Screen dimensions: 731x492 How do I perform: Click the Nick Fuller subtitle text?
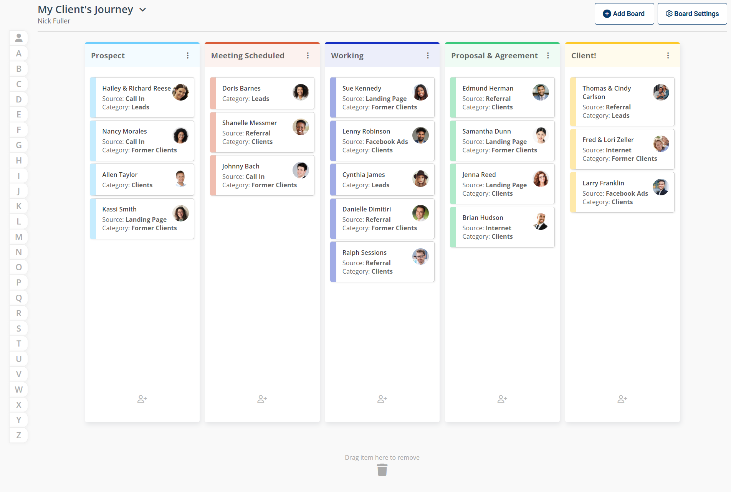tap(54, 21)
